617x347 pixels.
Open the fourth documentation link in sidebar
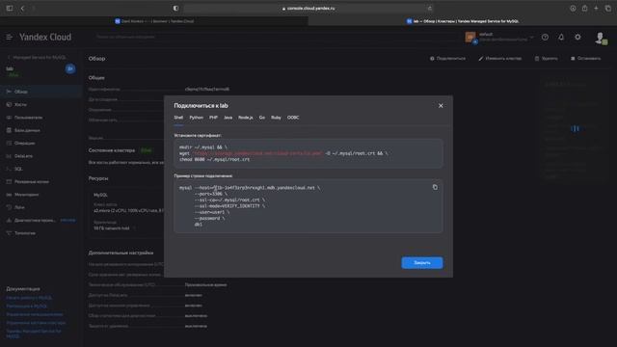point(36,323)
